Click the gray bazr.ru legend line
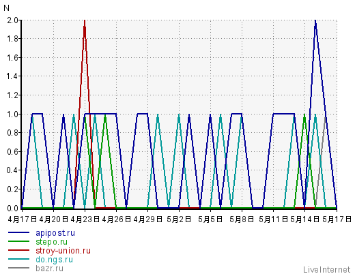Image resolution: width=355 pixels, height=276 pixels. [x=18, y=268]
